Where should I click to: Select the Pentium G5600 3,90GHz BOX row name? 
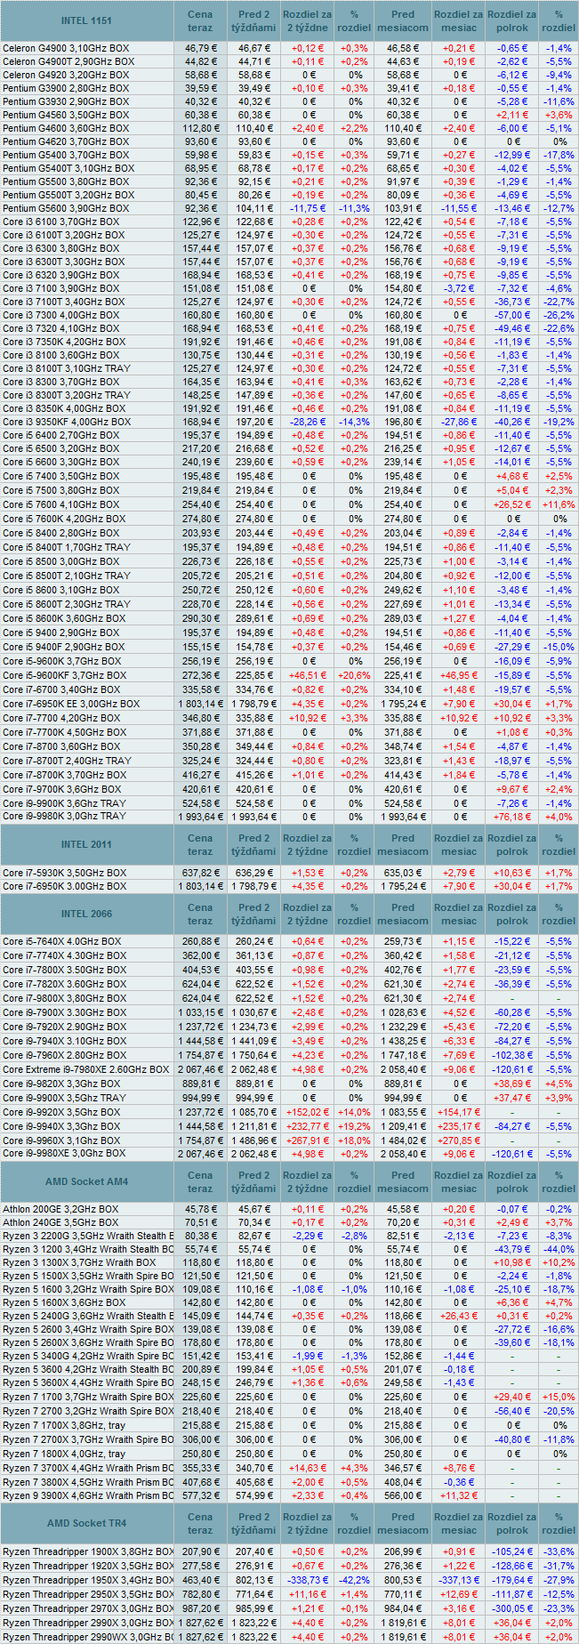(65, 208)
